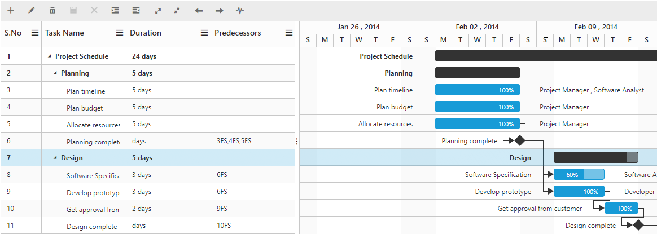Click the Delete trash icon

[x=52, y=11]
